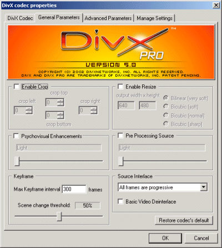Viewport: 222px width, 248px height.
Task: Click the Max Keyframe interval field
Action: [74, 189]
